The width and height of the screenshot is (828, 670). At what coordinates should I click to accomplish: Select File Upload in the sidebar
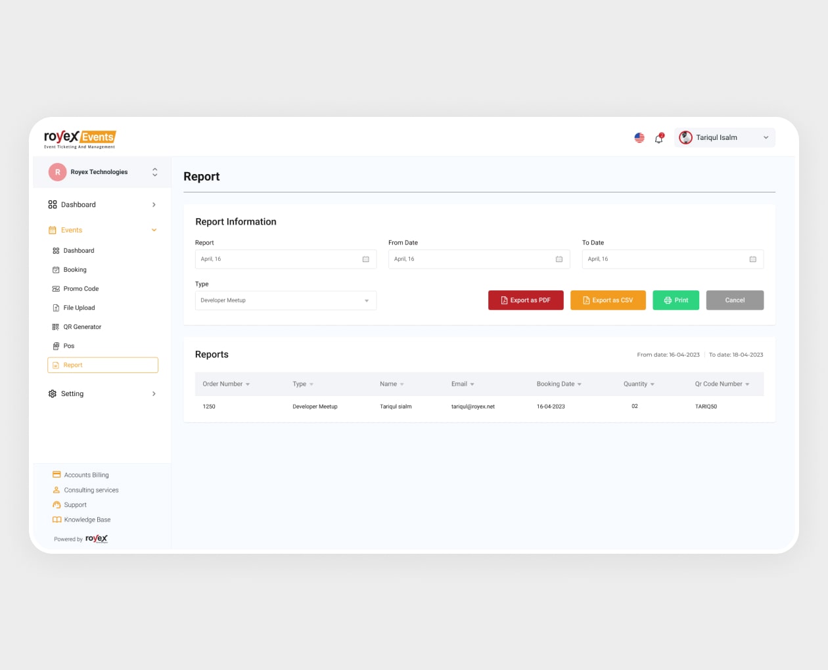coord(79,308)
